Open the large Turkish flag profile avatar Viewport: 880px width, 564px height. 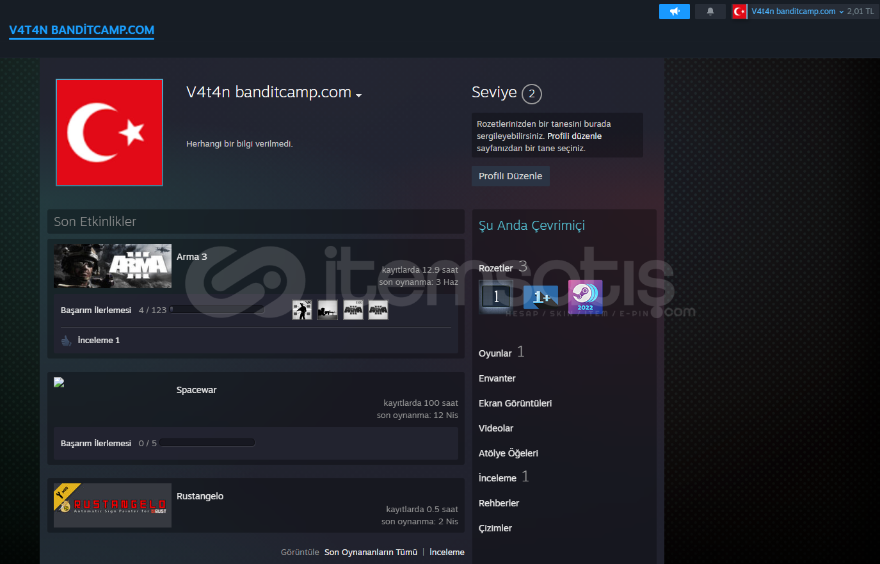pyautogui.click(x=109, y=133)
